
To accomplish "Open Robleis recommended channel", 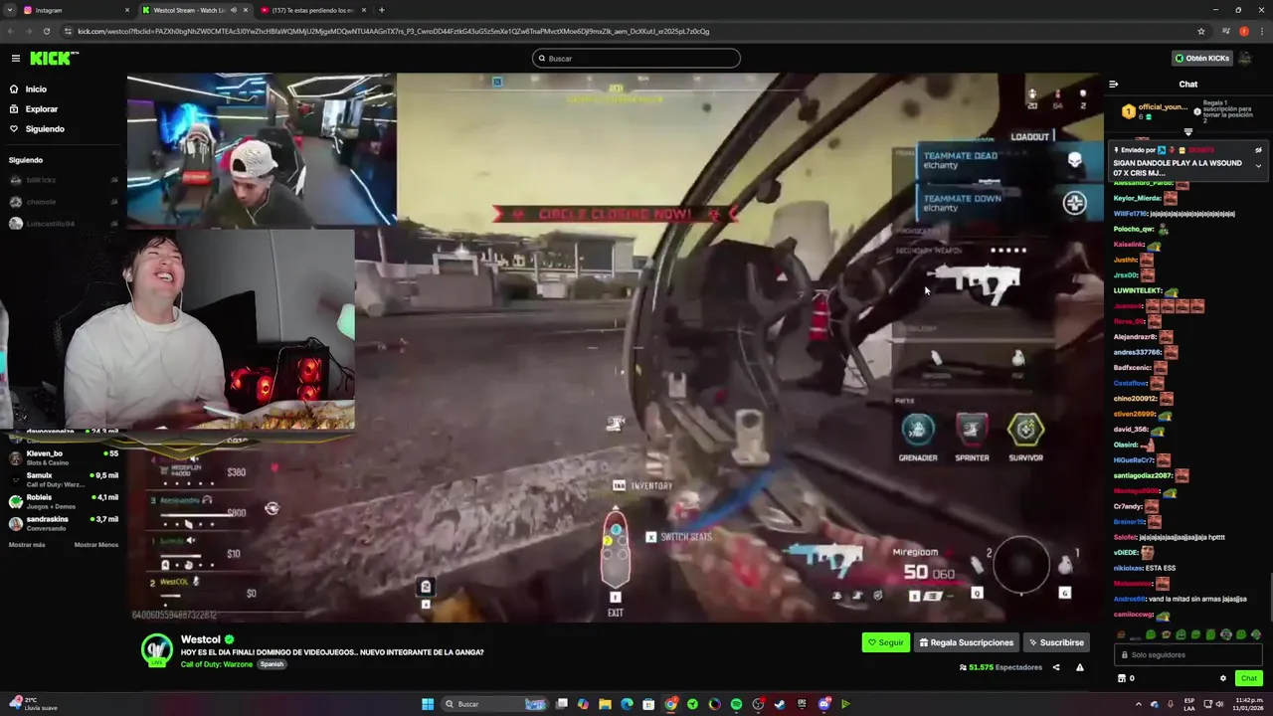I will 63,501.
